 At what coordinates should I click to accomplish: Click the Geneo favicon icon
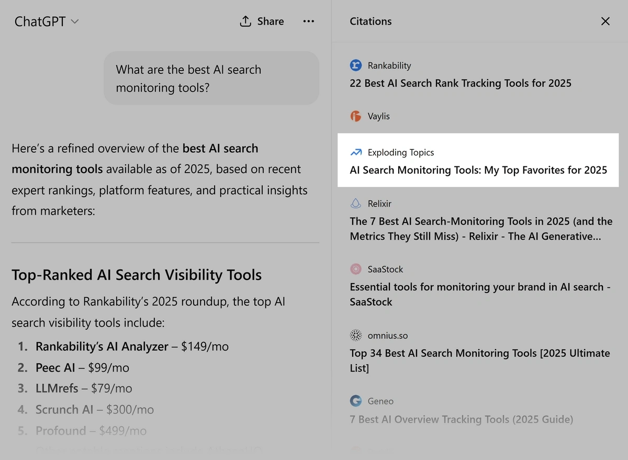pyautogui.click(x=356, y=401)
